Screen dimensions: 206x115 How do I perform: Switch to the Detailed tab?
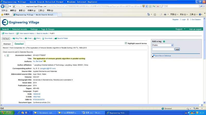19,44
